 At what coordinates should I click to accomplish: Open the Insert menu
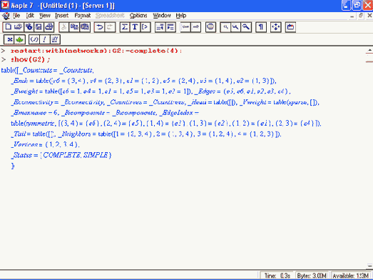(x=61, y=16)
